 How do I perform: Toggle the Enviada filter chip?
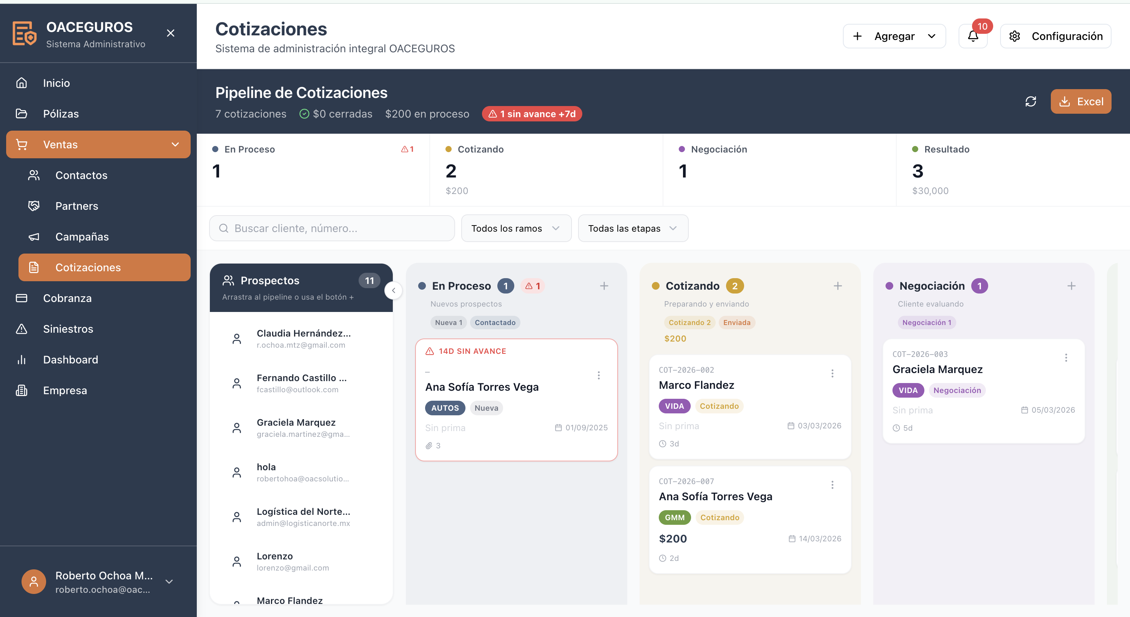[736, 322]
